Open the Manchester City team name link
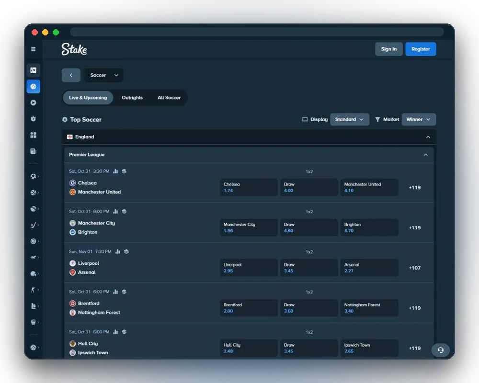This screenshot has width=479, height=383. click(x=97, y=223)
